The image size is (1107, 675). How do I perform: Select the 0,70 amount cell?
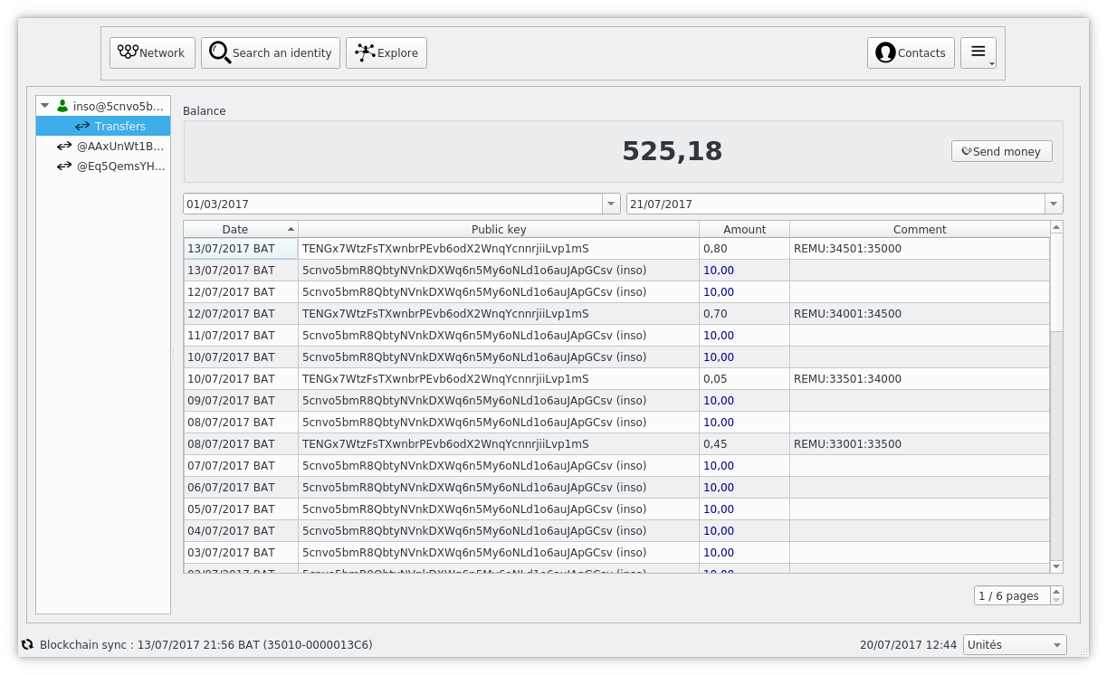(745, 314)
